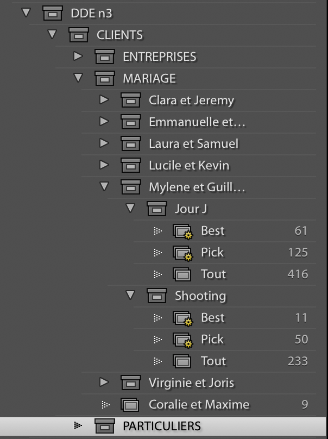
Task: Select the Jour J label
Action: [191, 209]
